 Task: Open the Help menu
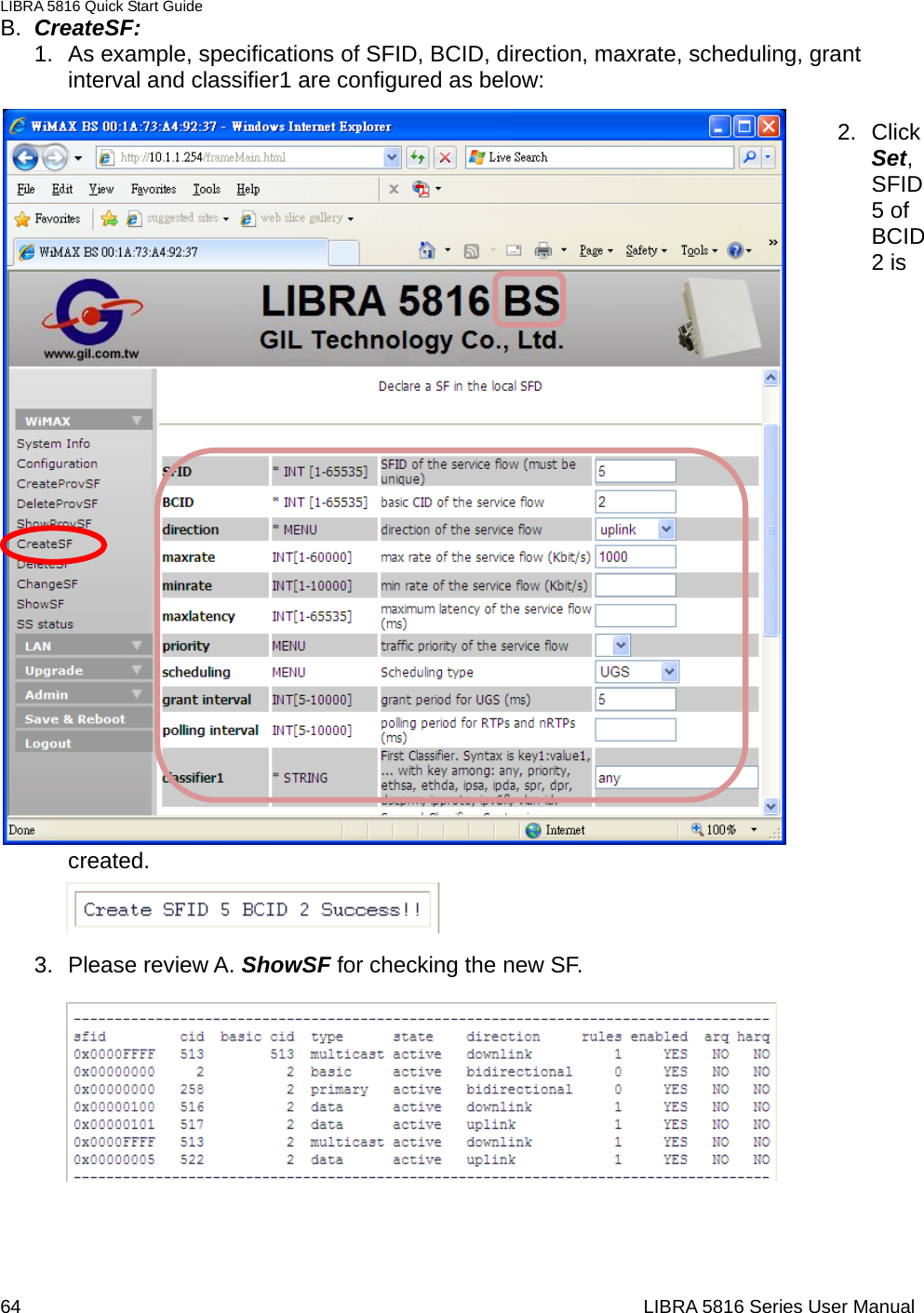click(x=248, y=189)
